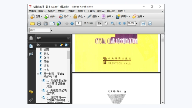Click bookmarks list scroll down arrow
This screenshot has height=108, width=192.
pos(69,101)
